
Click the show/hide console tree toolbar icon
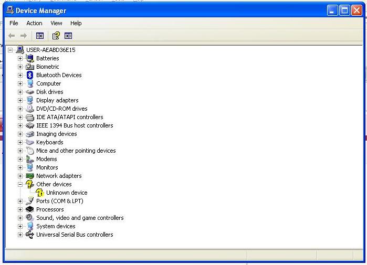coord(39,36)
